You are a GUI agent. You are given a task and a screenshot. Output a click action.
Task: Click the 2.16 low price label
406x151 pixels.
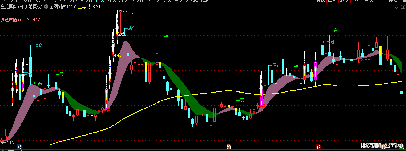10,143
